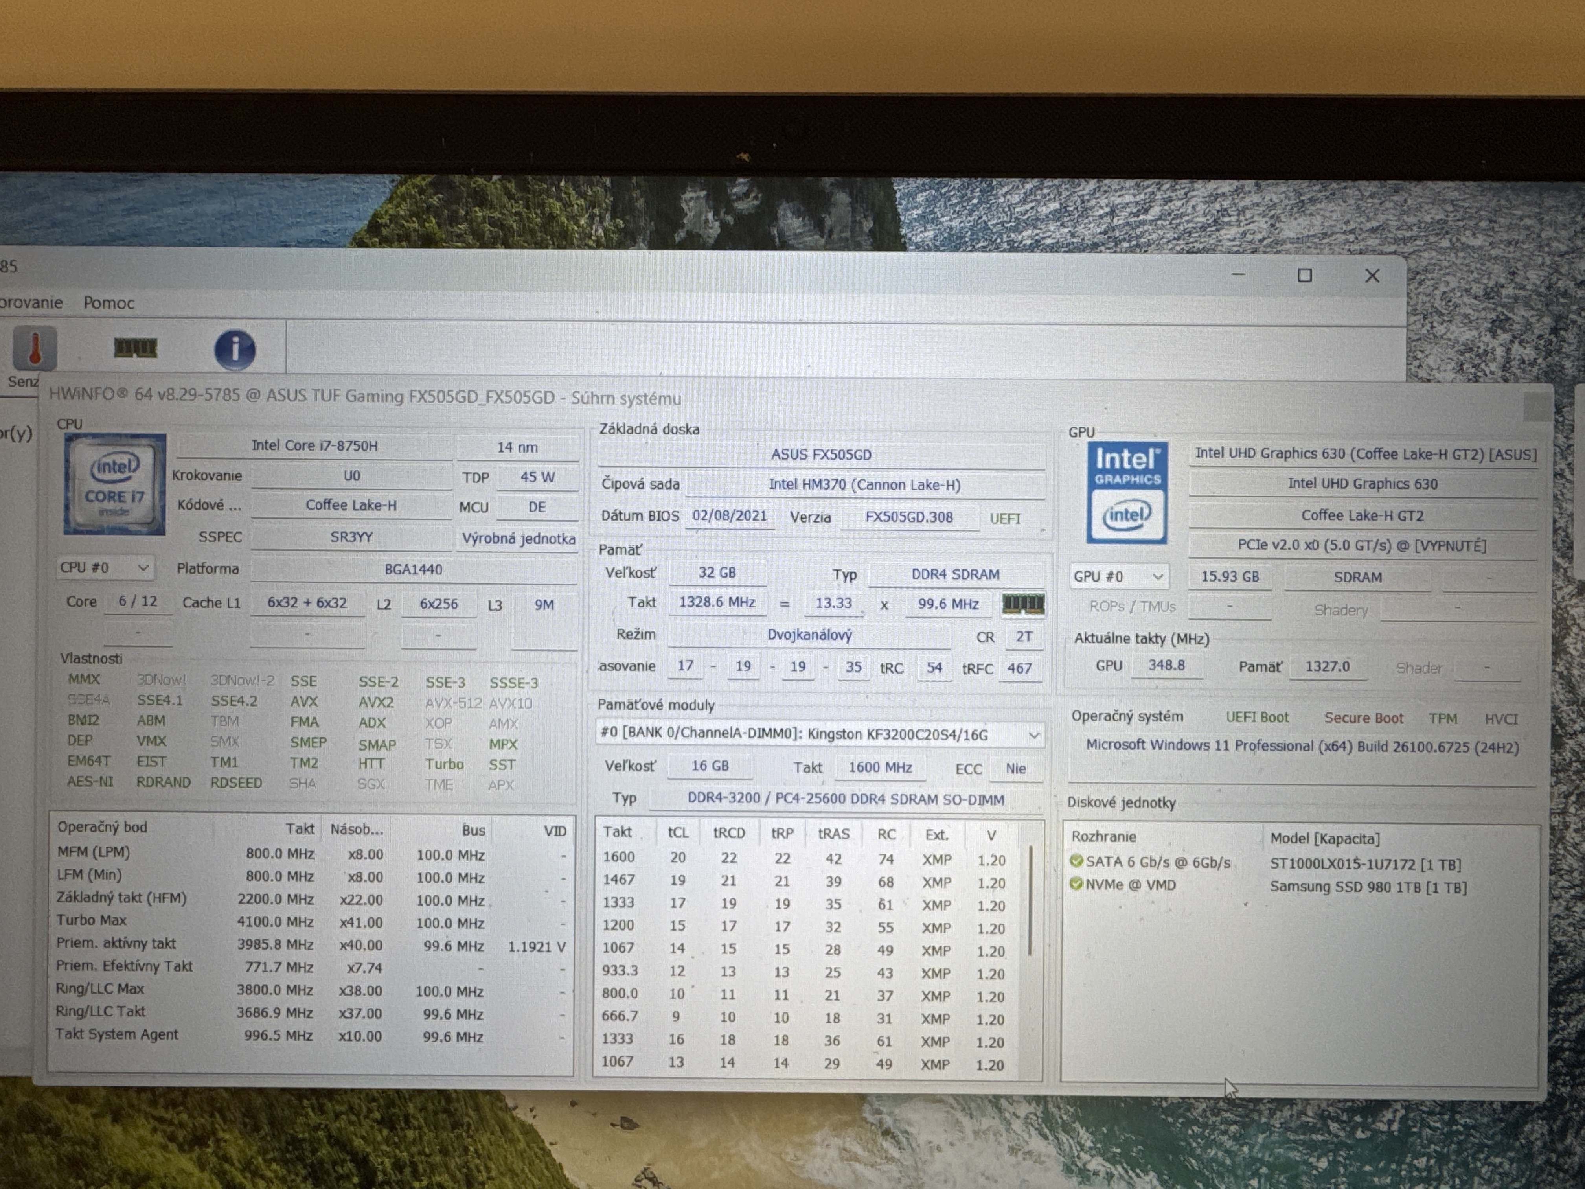Image resolution: width=1585 pixels, height=1189 pixels.
Task: Click the Intel Core i7 CPU logo
Action: (115, 484)
